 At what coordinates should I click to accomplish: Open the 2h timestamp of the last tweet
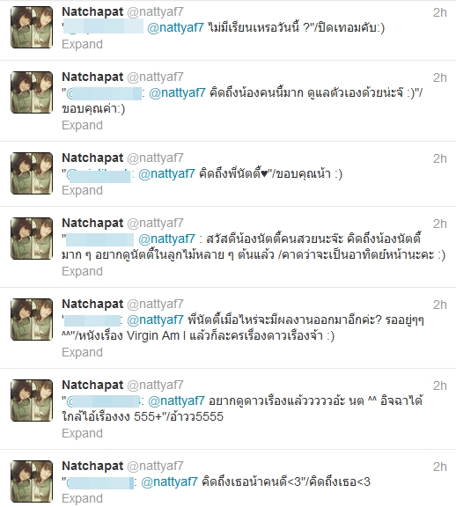(x=440, y=467)
